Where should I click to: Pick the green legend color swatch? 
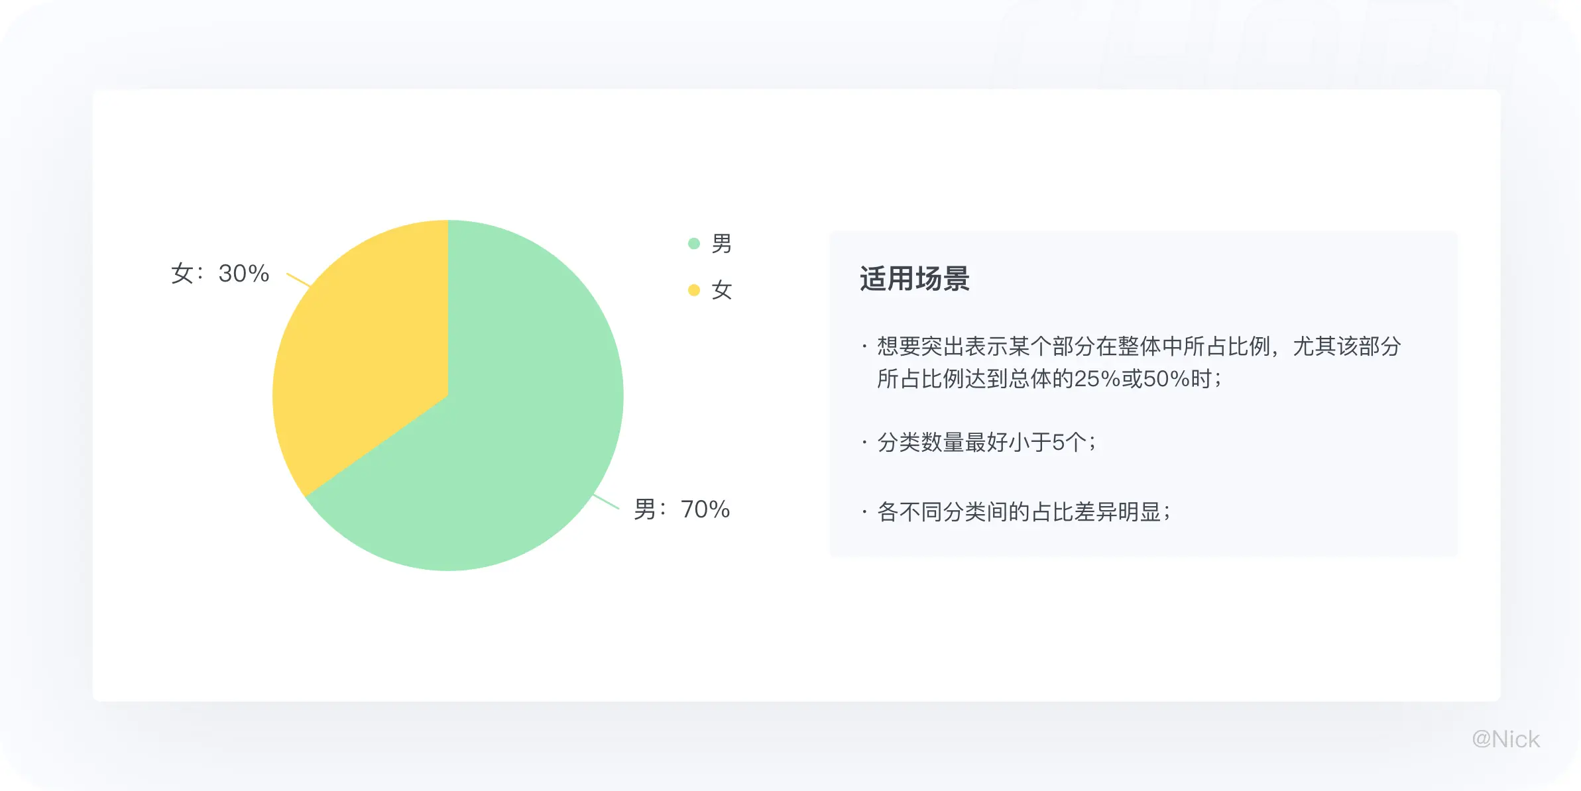[x=694, y=244]
